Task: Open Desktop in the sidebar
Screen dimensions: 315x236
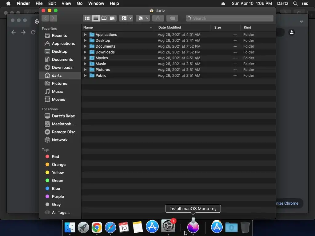Action: pos(60,51)
